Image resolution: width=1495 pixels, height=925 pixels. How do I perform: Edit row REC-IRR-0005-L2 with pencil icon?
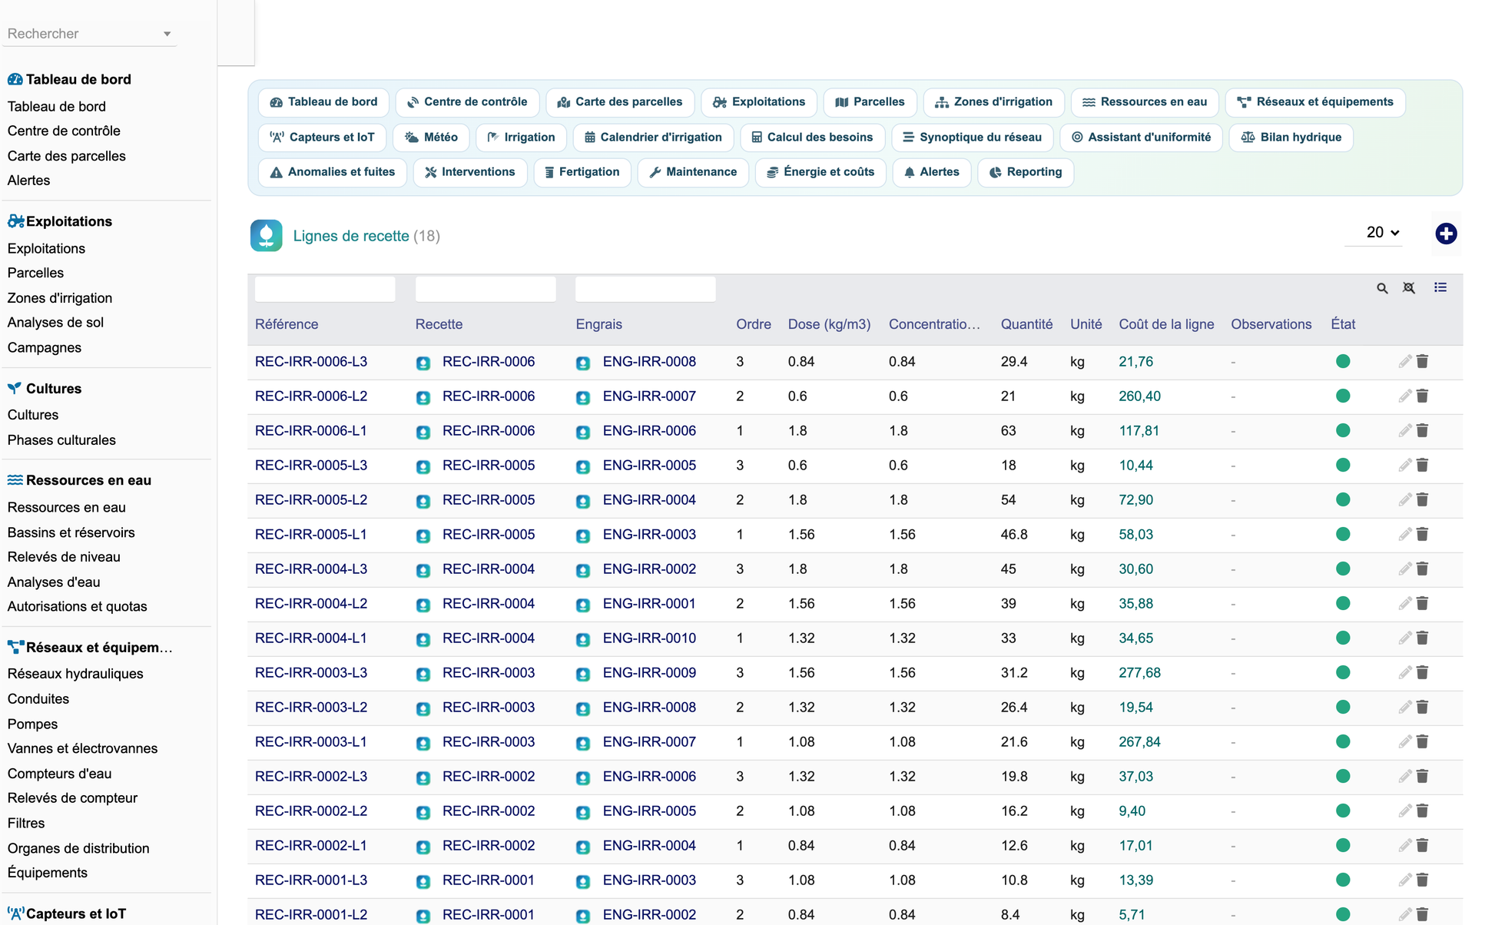1405,499
